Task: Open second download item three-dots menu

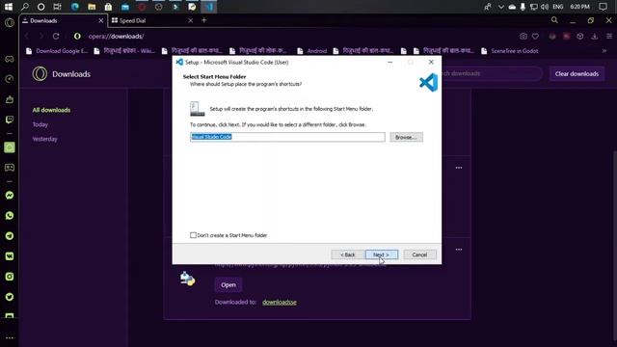Action: point(459,250)
